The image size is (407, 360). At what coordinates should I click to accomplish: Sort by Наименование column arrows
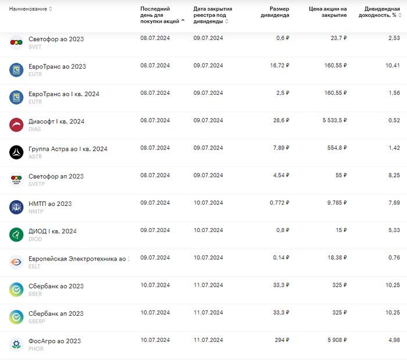click(51, 9)
